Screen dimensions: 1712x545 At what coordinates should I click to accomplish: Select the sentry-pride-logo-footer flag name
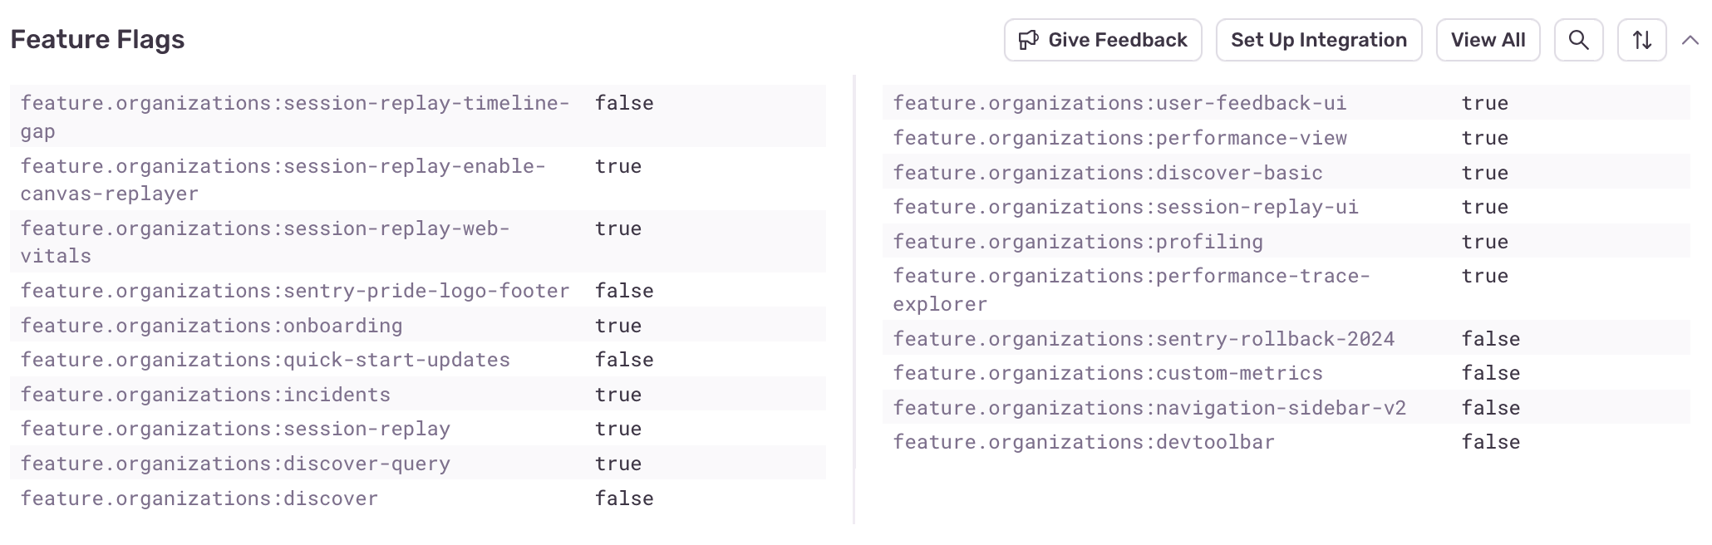pyautogui.click(x=295, y=291)
